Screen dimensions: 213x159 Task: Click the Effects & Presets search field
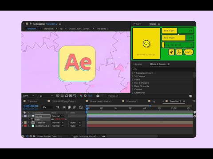point(164,69)
